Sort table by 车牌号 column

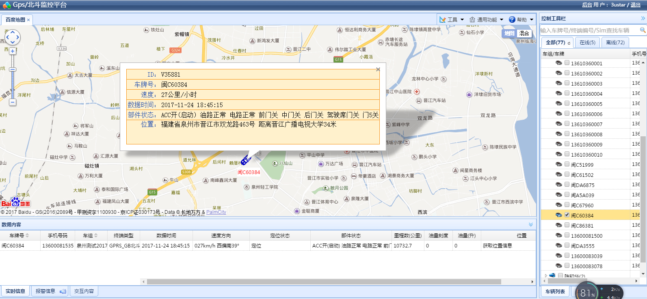point(19,235)
